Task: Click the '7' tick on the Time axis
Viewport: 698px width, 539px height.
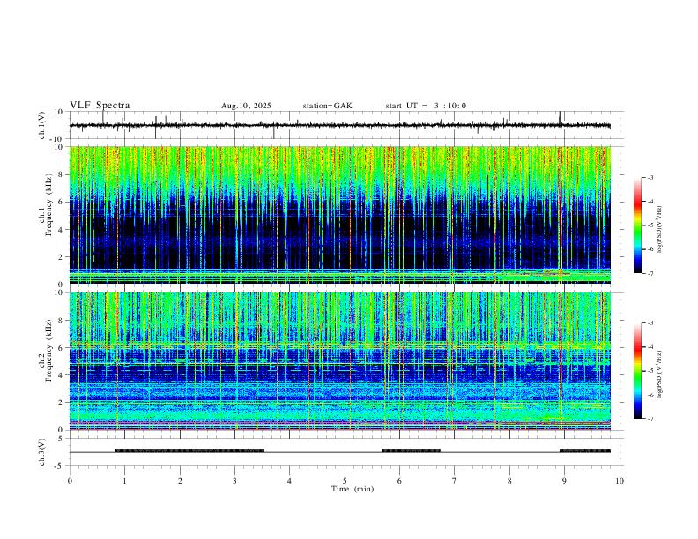Action: tap(455, 481)
